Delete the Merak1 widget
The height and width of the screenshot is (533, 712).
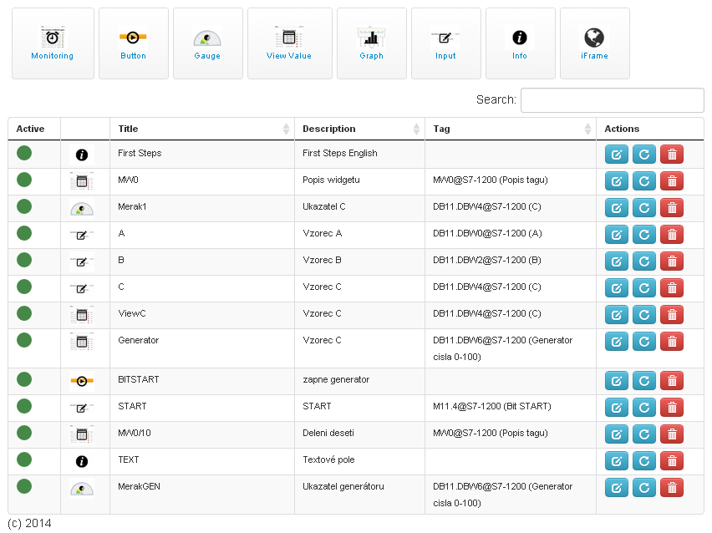[x=672, y=208]
